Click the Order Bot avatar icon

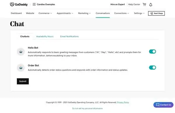point(21,68)
